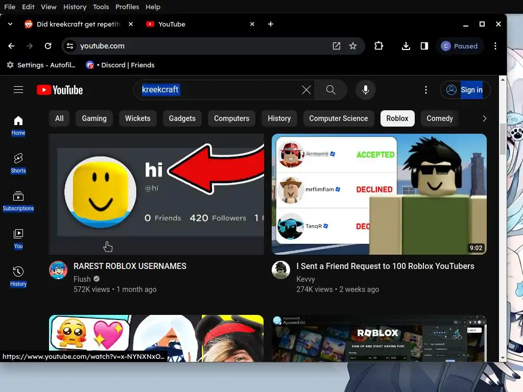Bookmark this page with the star
The width and height of the screenshot is (523, 392).
tap(353, 46)
